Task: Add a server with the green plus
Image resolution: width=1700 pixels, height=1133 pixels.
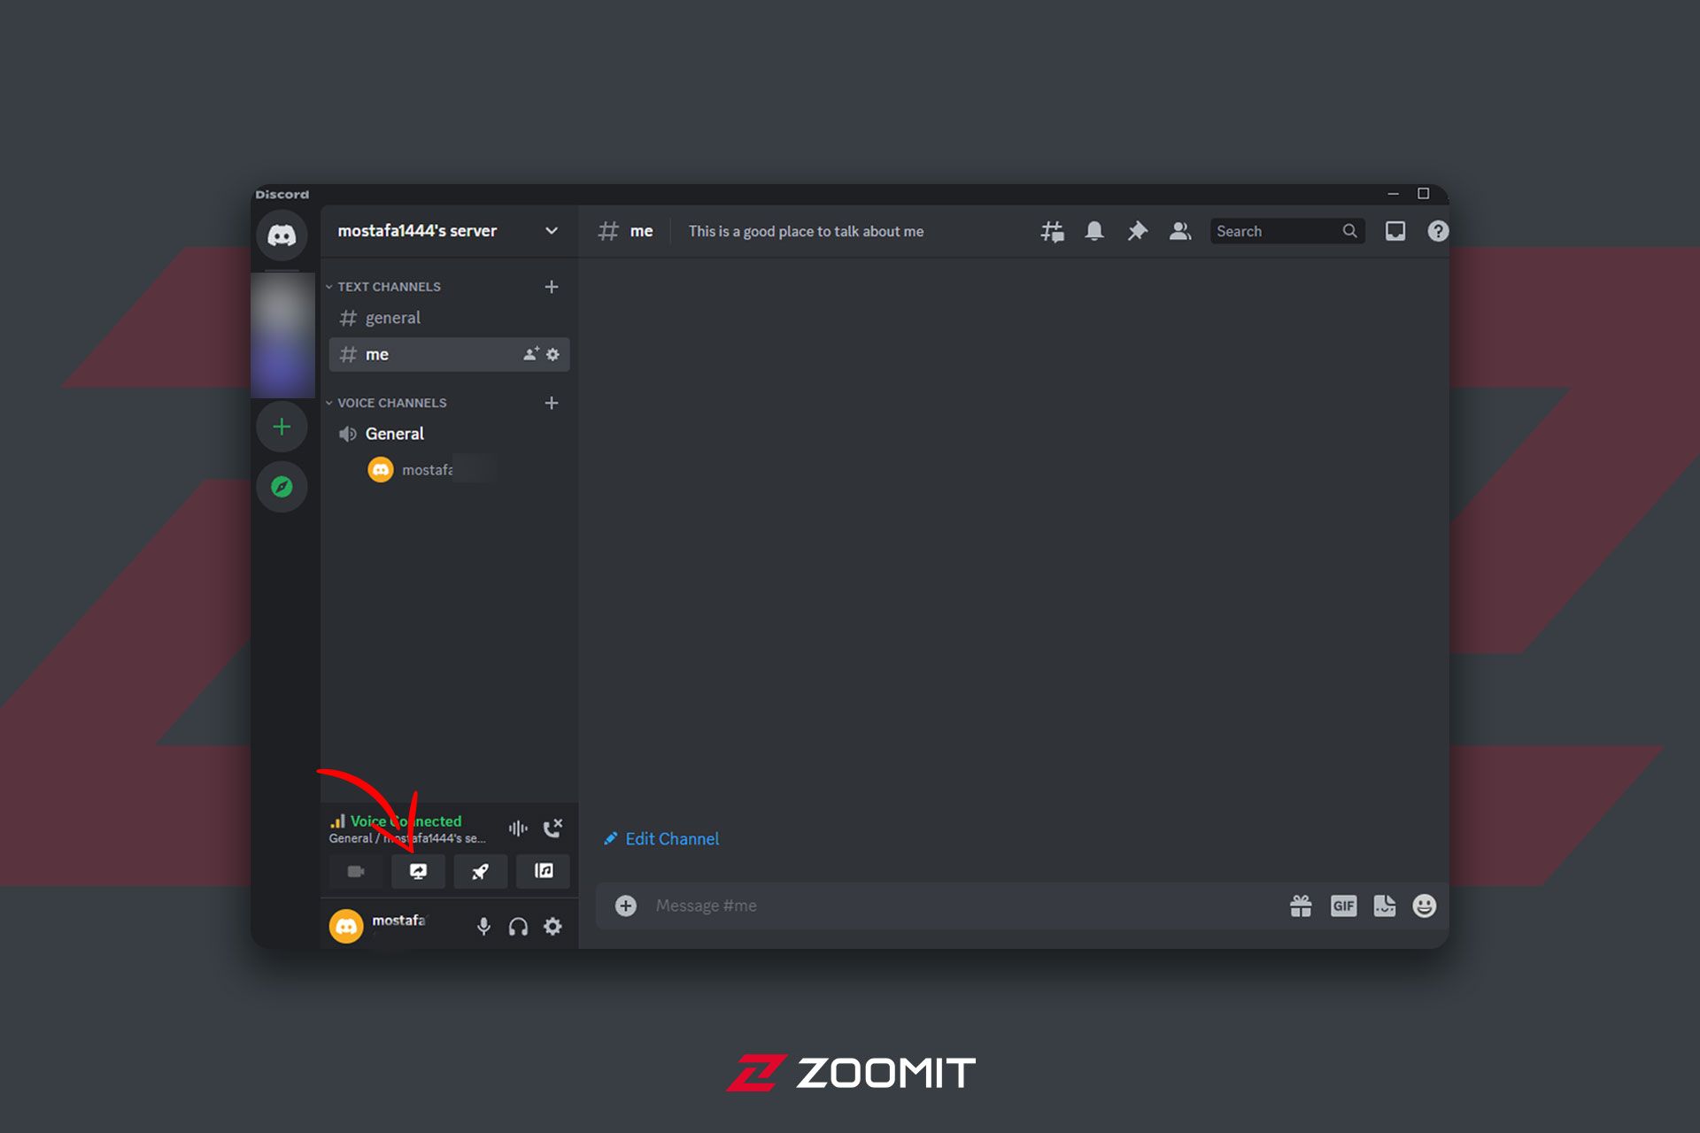Action: (282, 428)
